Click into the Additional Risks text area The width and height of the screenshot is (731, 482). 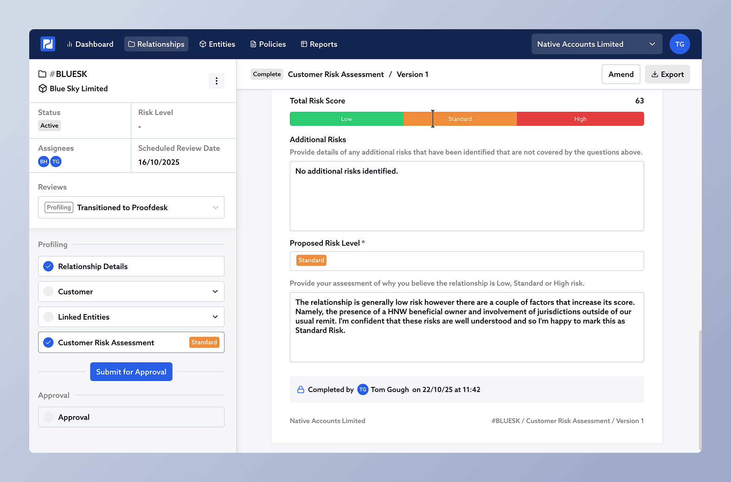pyautogui.click(x=467, y=196)
